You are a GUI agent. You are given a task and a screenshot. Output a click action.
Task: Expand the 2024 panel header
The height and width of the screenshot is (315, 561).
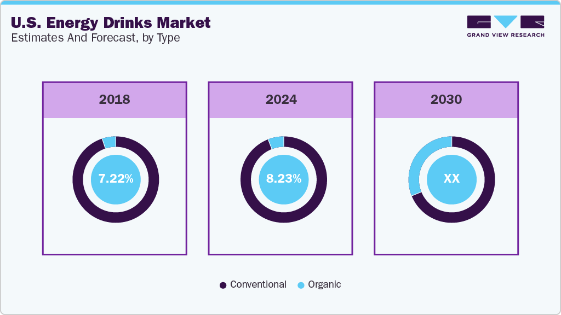pos(280,100)
